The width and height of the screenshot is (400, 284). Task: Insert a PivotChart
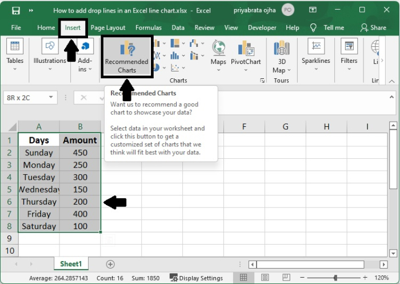click(246, 53)
